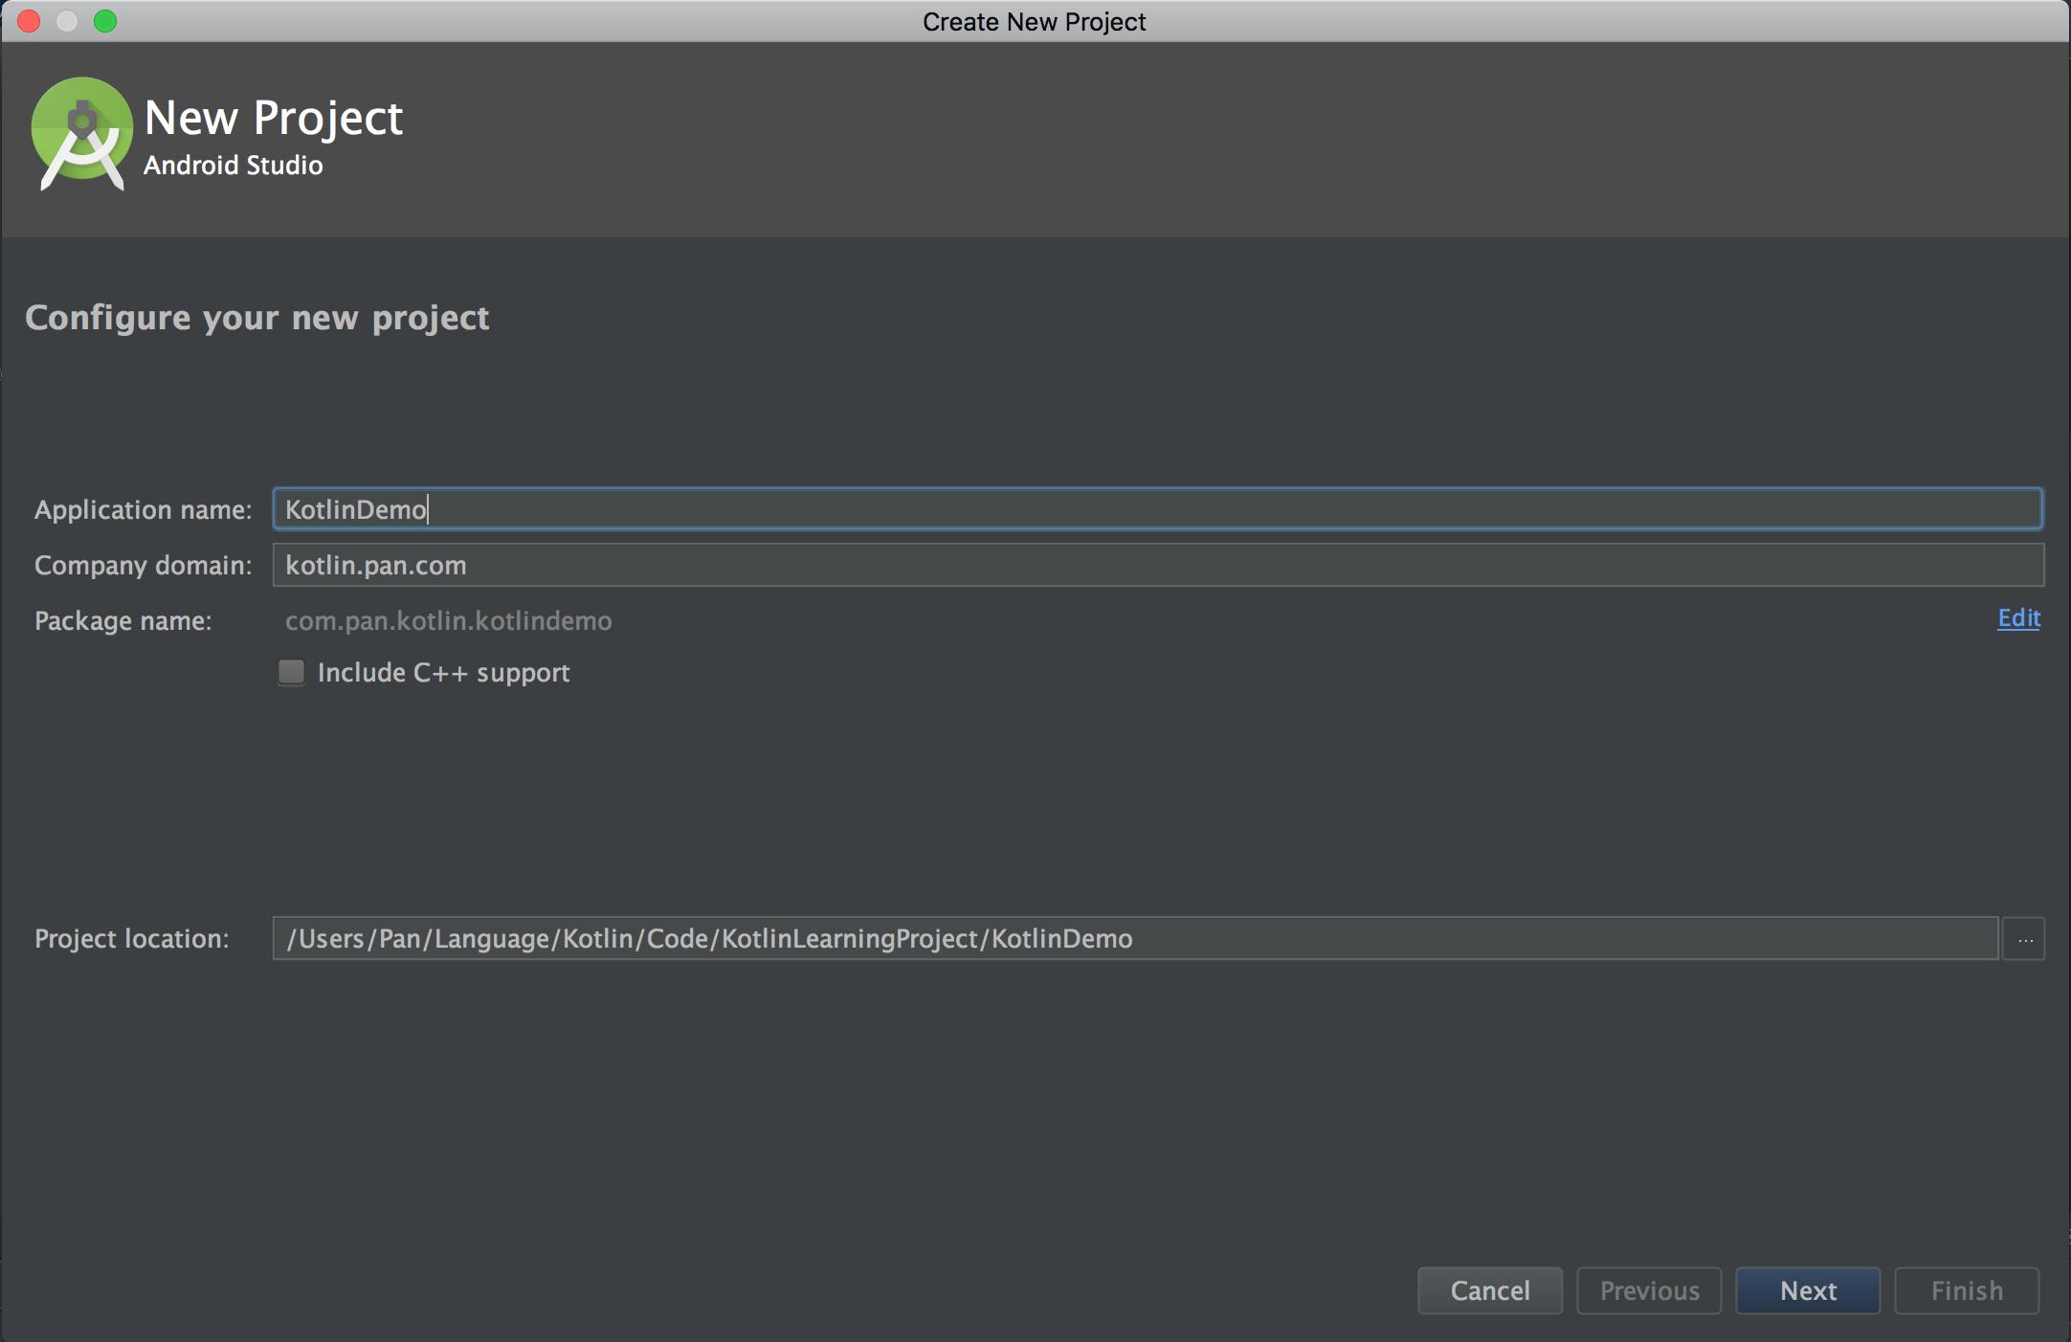Click the Company domain label

pos(143,566)
